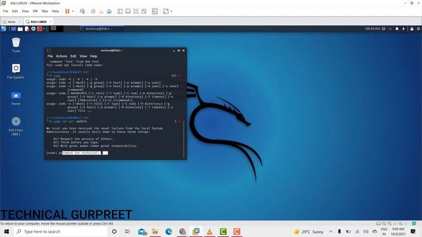Image resolution: width=422 pixels, height=237 pixels.
Task: Click take snapshot clock icon
Action: 93,11
